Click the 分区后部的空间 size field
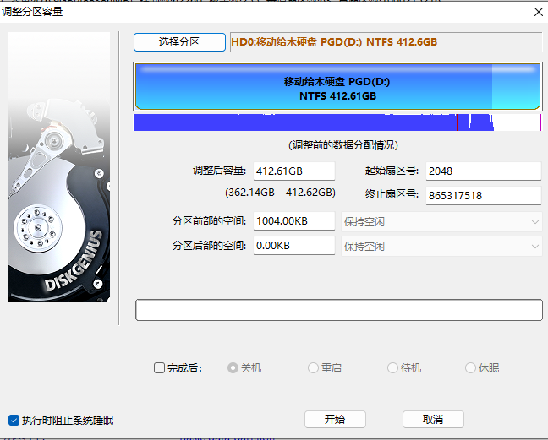548x440 pixels. click(x=294, y=246)
